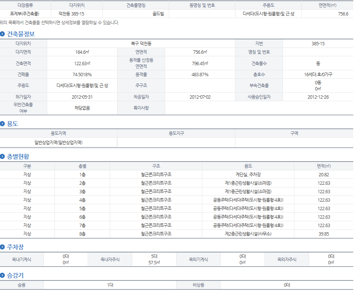354x290 pixels.
Task: Click the 796.45㎡ floor area value
Action: [200, 63]
